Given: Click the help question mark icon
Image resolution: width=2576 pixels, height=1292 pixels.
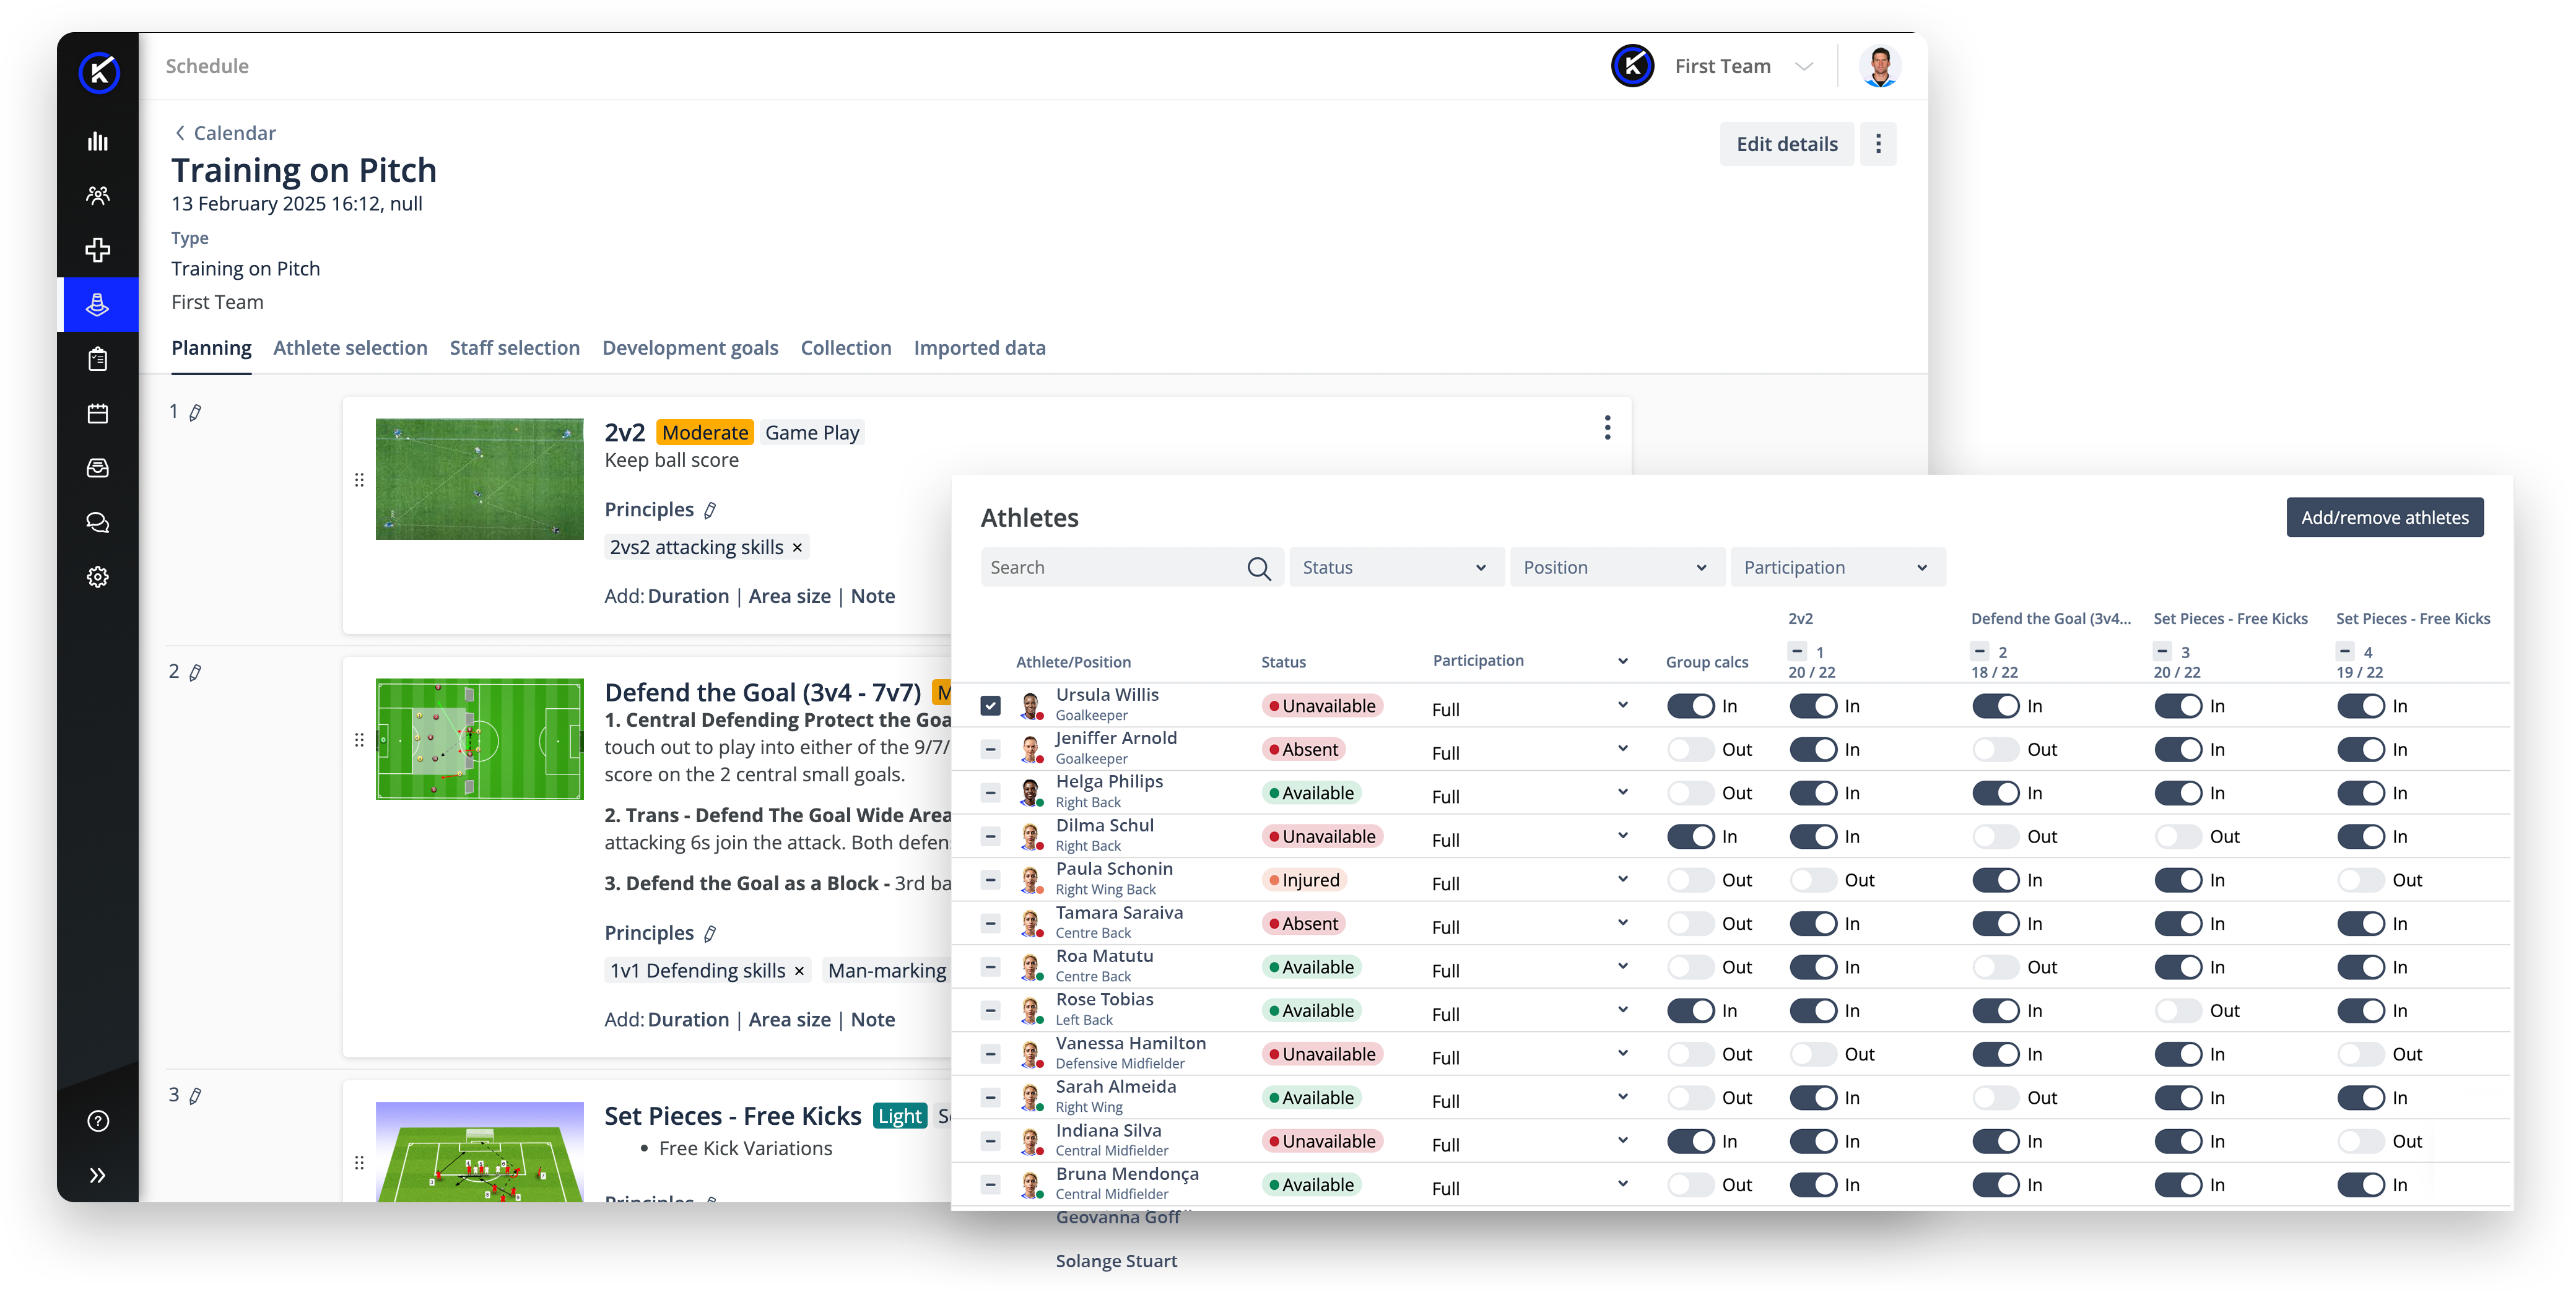Looking at the screenshot, I should [97, 1120].
